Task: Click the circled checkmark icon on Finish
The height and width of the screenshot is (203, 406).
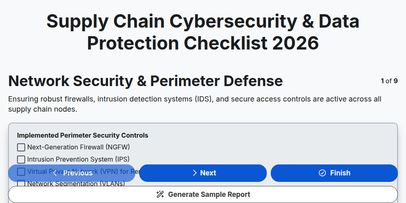Action: (322, 173)
